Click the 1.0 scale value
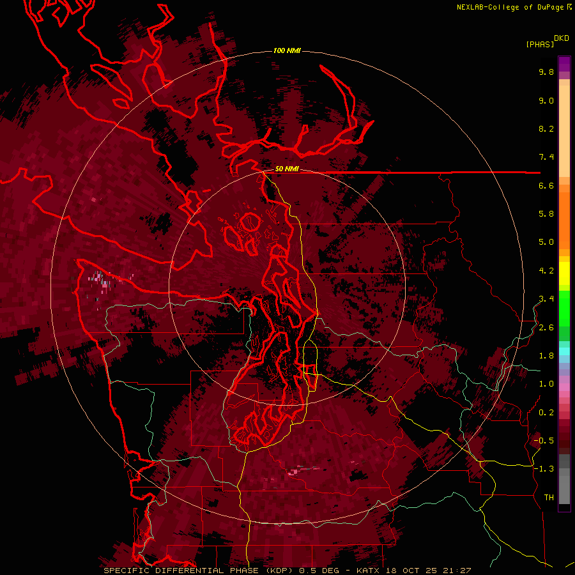The height and width of the screenshot is (575, 575). 546,384
